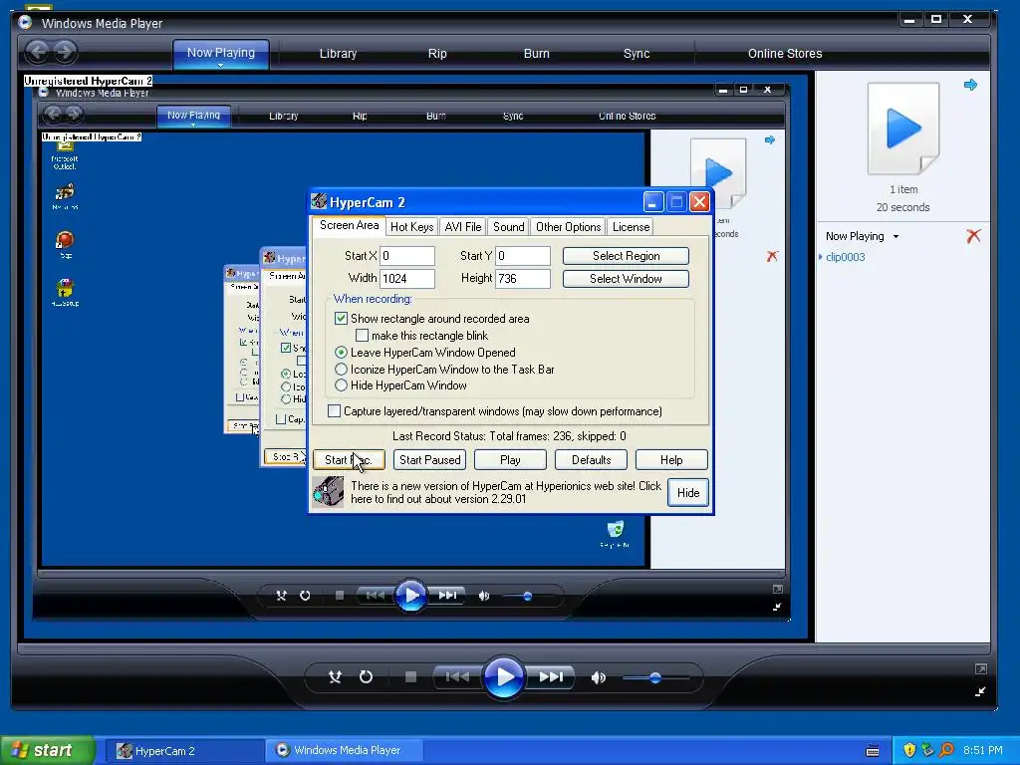
Task: Go back with the outer Media Player back arrow
Action: click(x=38, y=52)
